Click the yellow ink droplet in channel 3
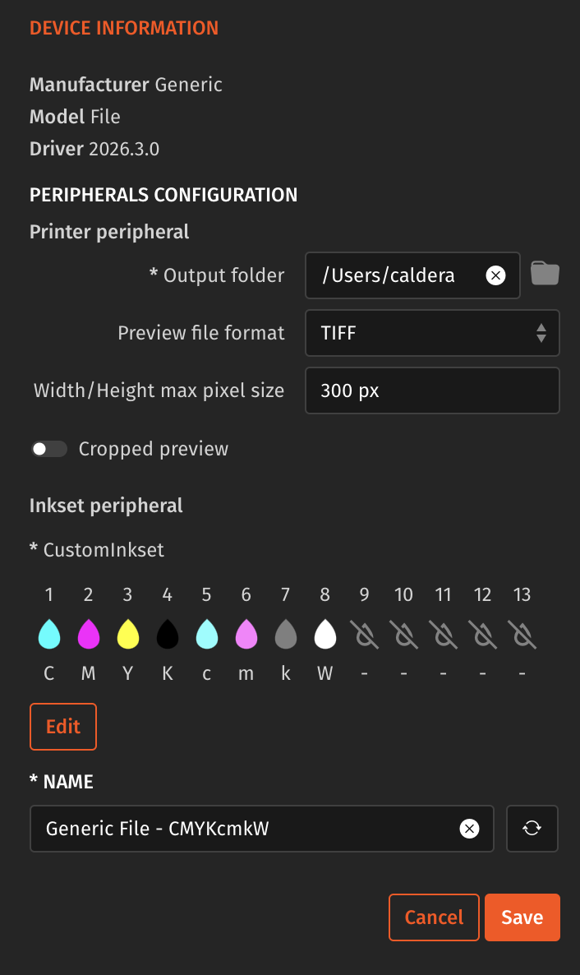 [x=127, y=633]
